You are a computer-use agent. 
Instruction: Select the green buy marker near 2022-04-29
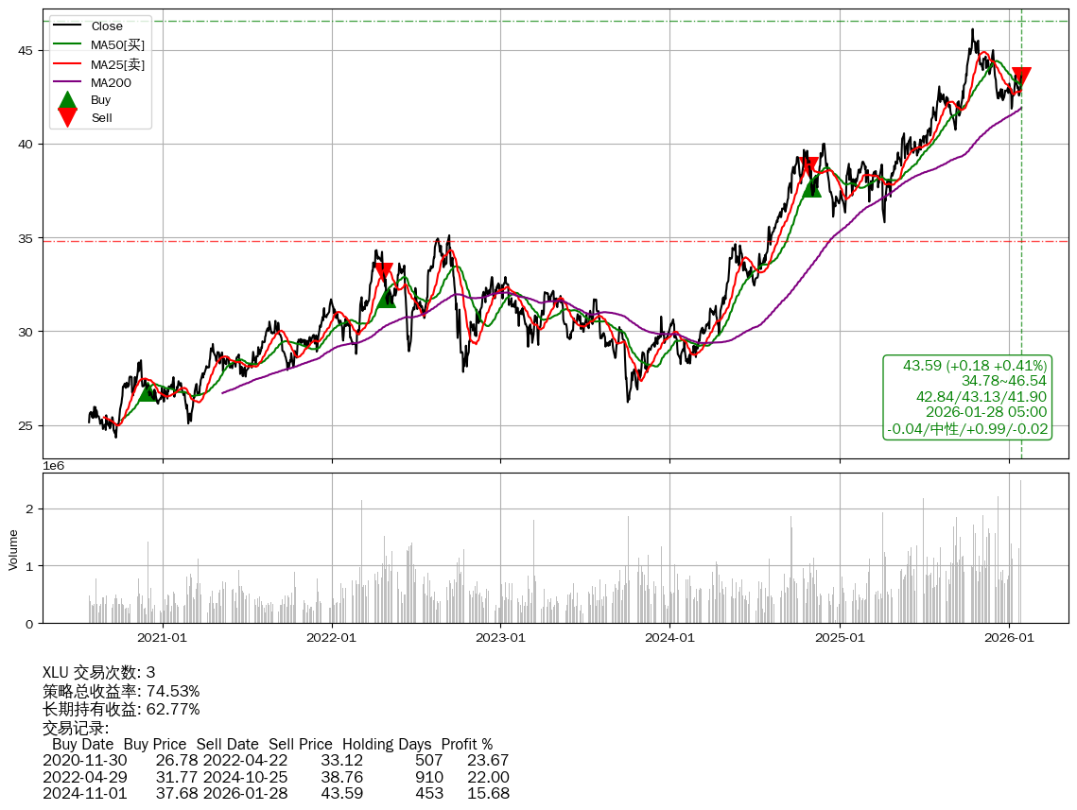coord(386,298)
